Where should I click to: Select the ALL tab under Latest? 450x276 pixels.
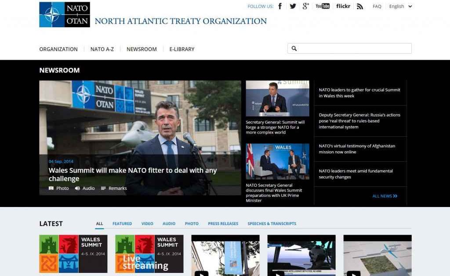tap(99, 224)
